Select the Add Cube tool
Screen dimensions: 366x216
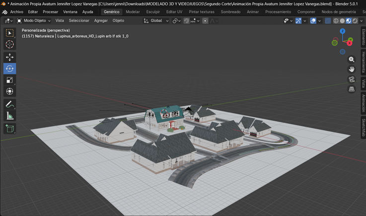click(9, 128)
